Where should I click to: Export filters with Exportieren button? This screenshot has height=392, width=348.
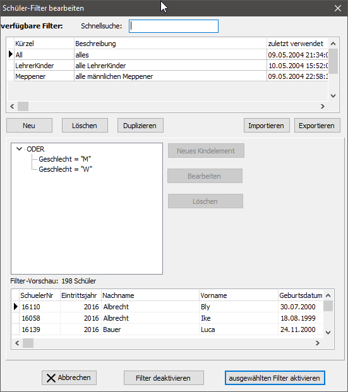point(317,126)
